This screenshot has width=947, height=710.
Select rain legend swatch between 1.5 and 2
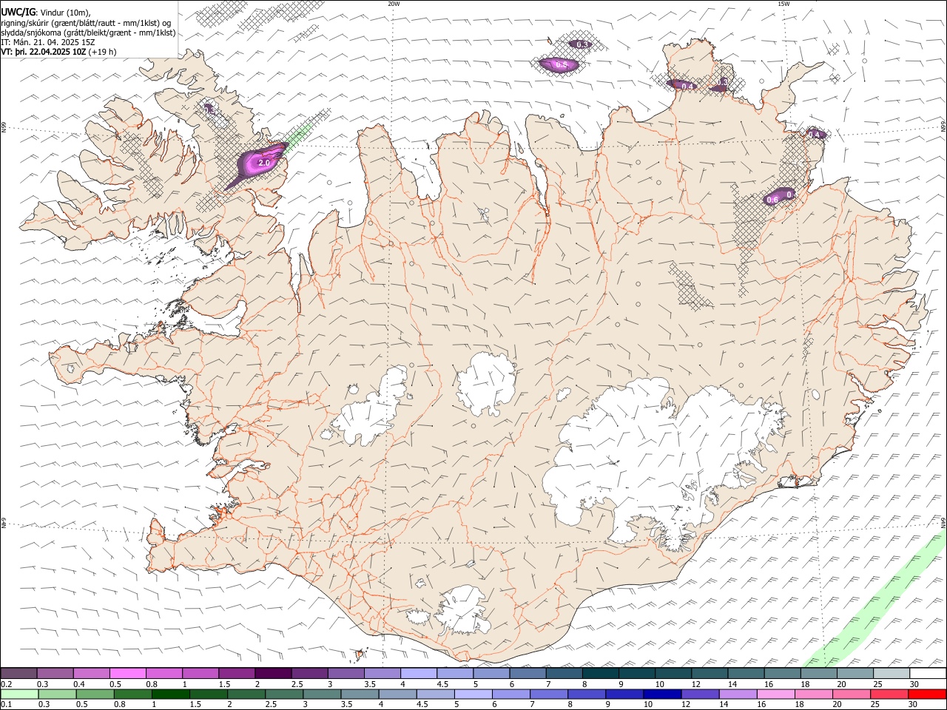[x=209, y=694]
